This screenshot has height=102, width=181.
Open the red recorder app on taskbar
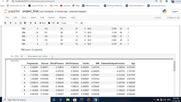[89, 100]
